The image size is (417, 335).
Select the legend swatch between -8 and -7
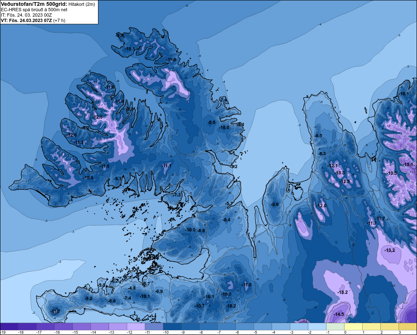(x=208, y=326)
